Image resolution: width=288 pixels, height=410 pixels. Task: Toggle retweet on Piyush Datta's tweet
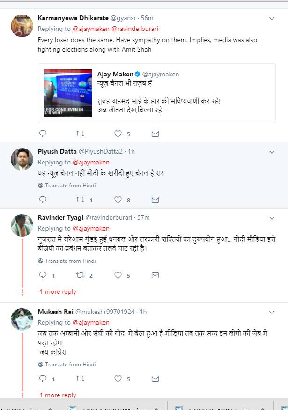tap(80, 200)
